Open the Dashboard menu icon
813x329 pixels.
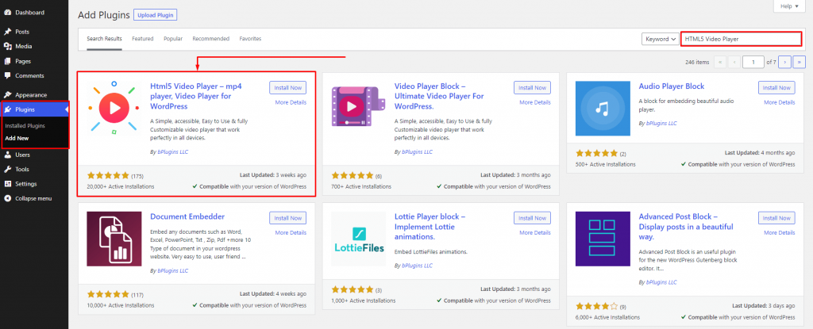pos(7,13)
